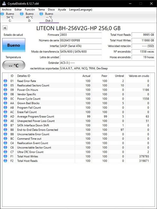
Task: Click the Estándar field ACS-3
Action: [107, 63]
